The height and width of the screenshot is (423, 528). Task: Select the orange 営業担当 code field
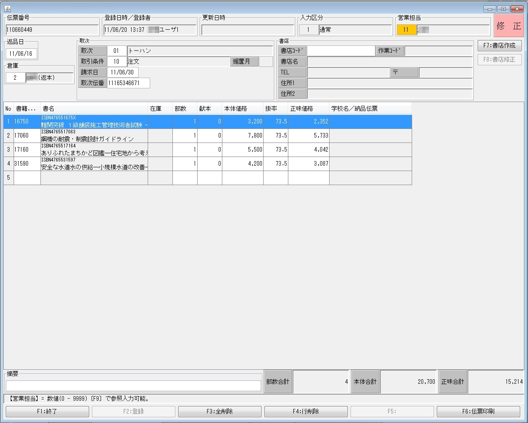pos(406,30)
